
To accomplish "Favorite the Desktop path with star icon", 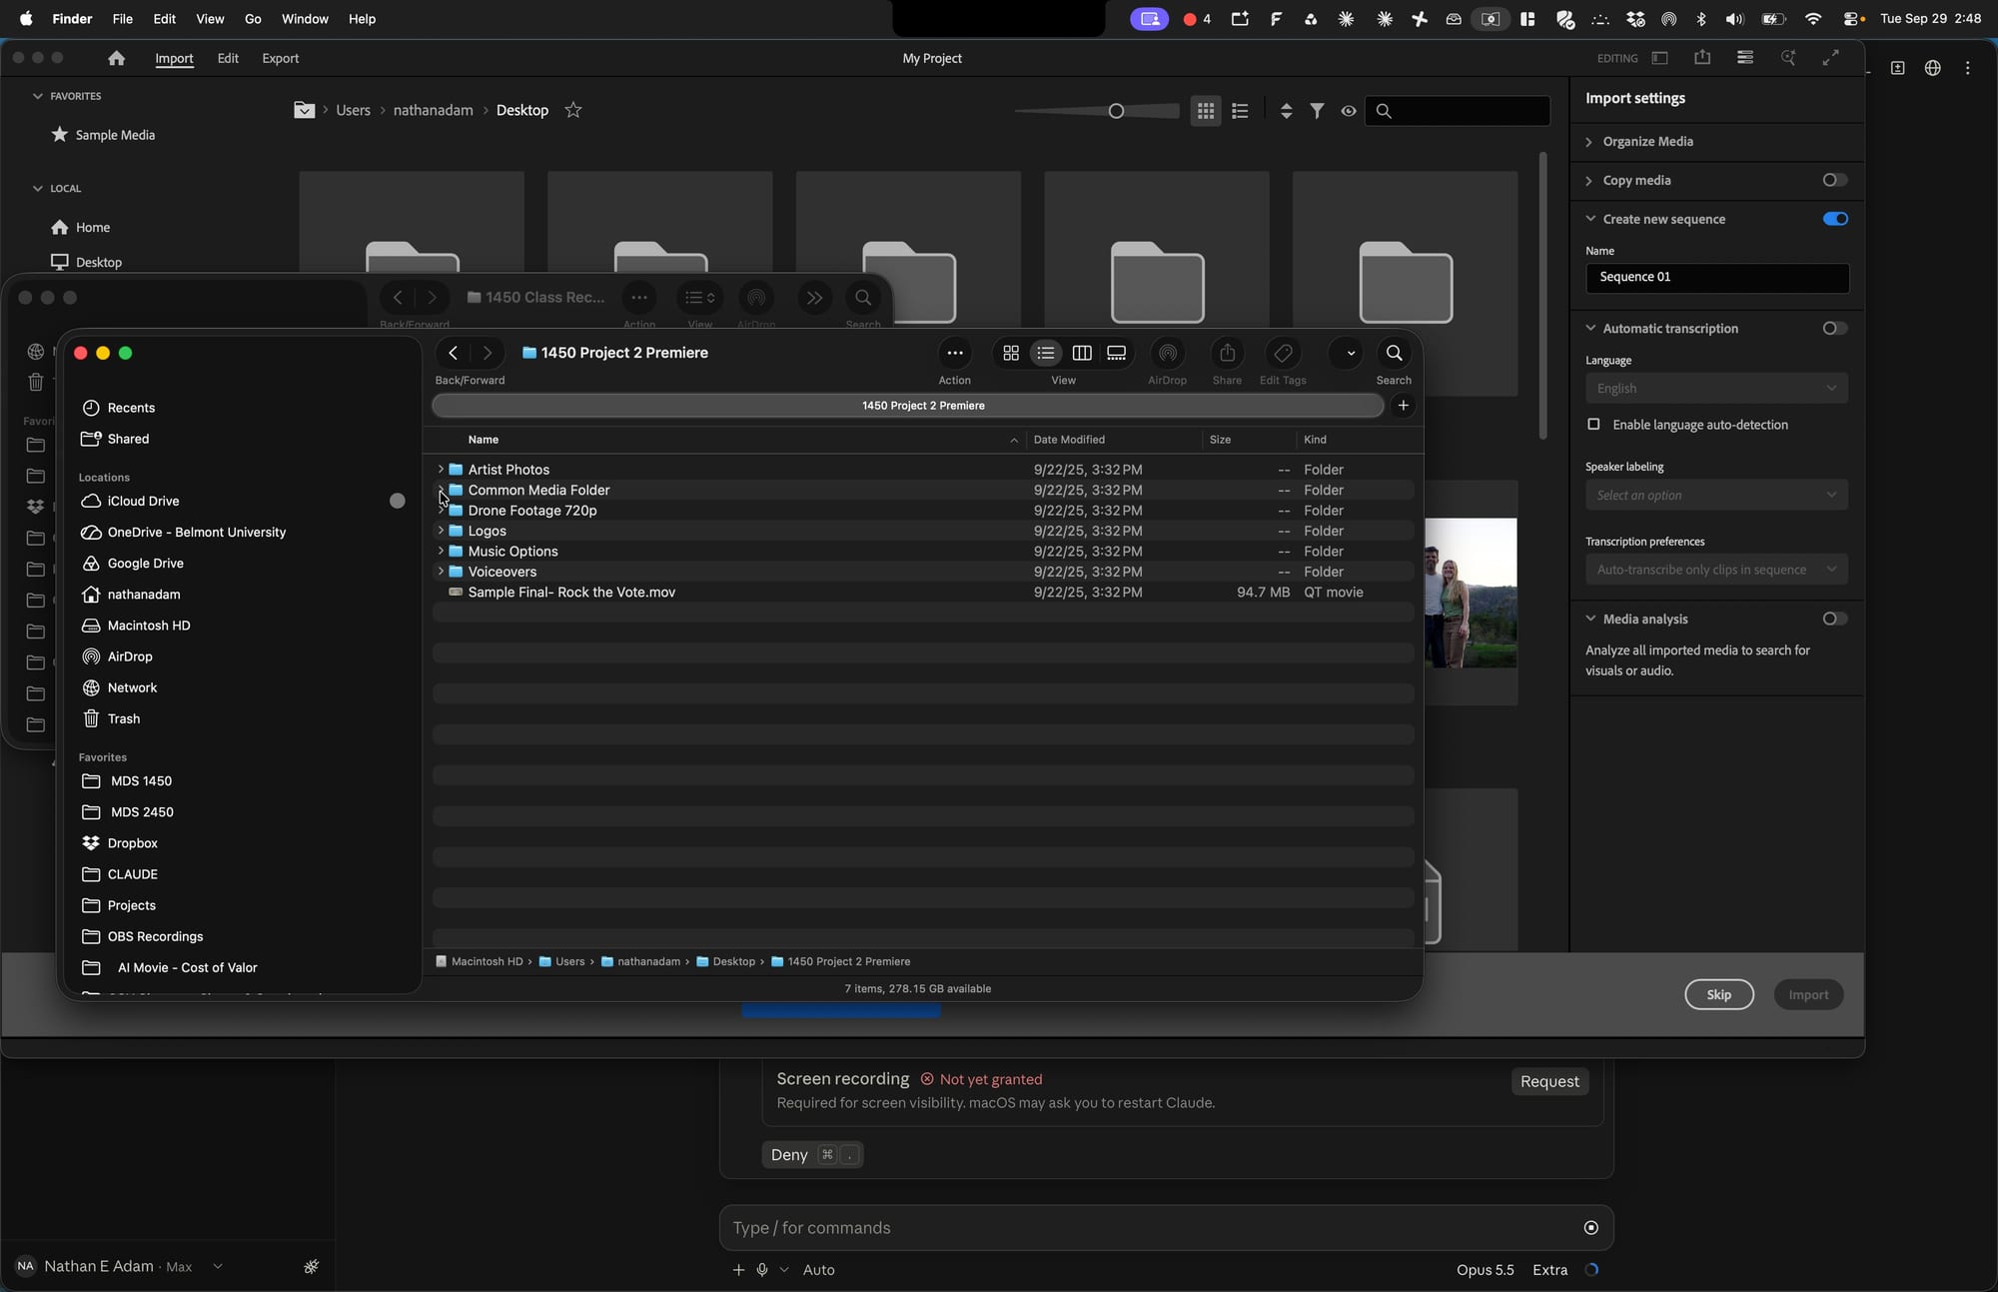I will pos(573,110).
